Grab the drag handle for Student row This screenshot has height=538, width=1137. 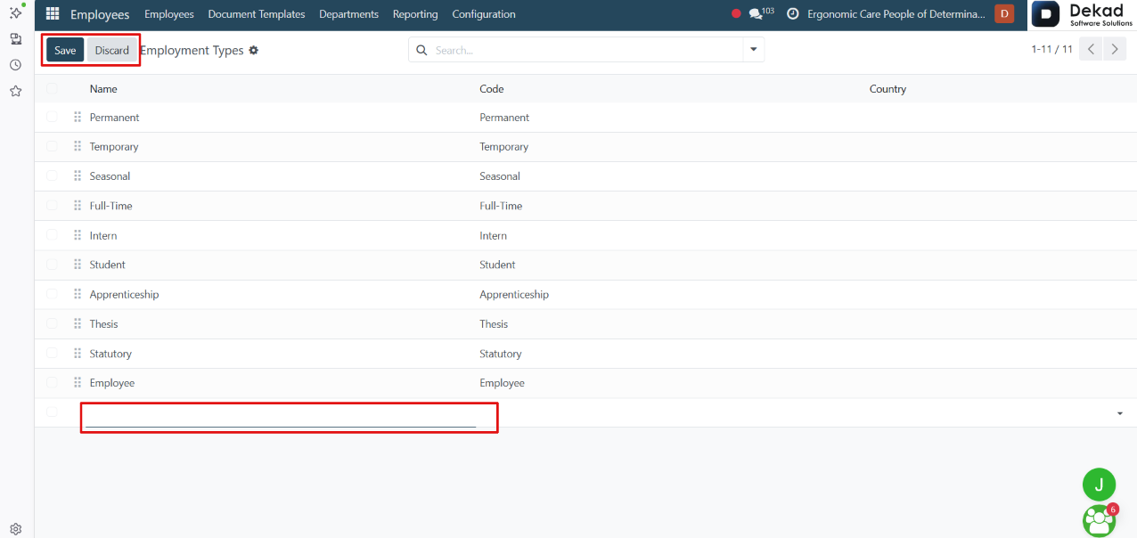click(x=78, y=265)
